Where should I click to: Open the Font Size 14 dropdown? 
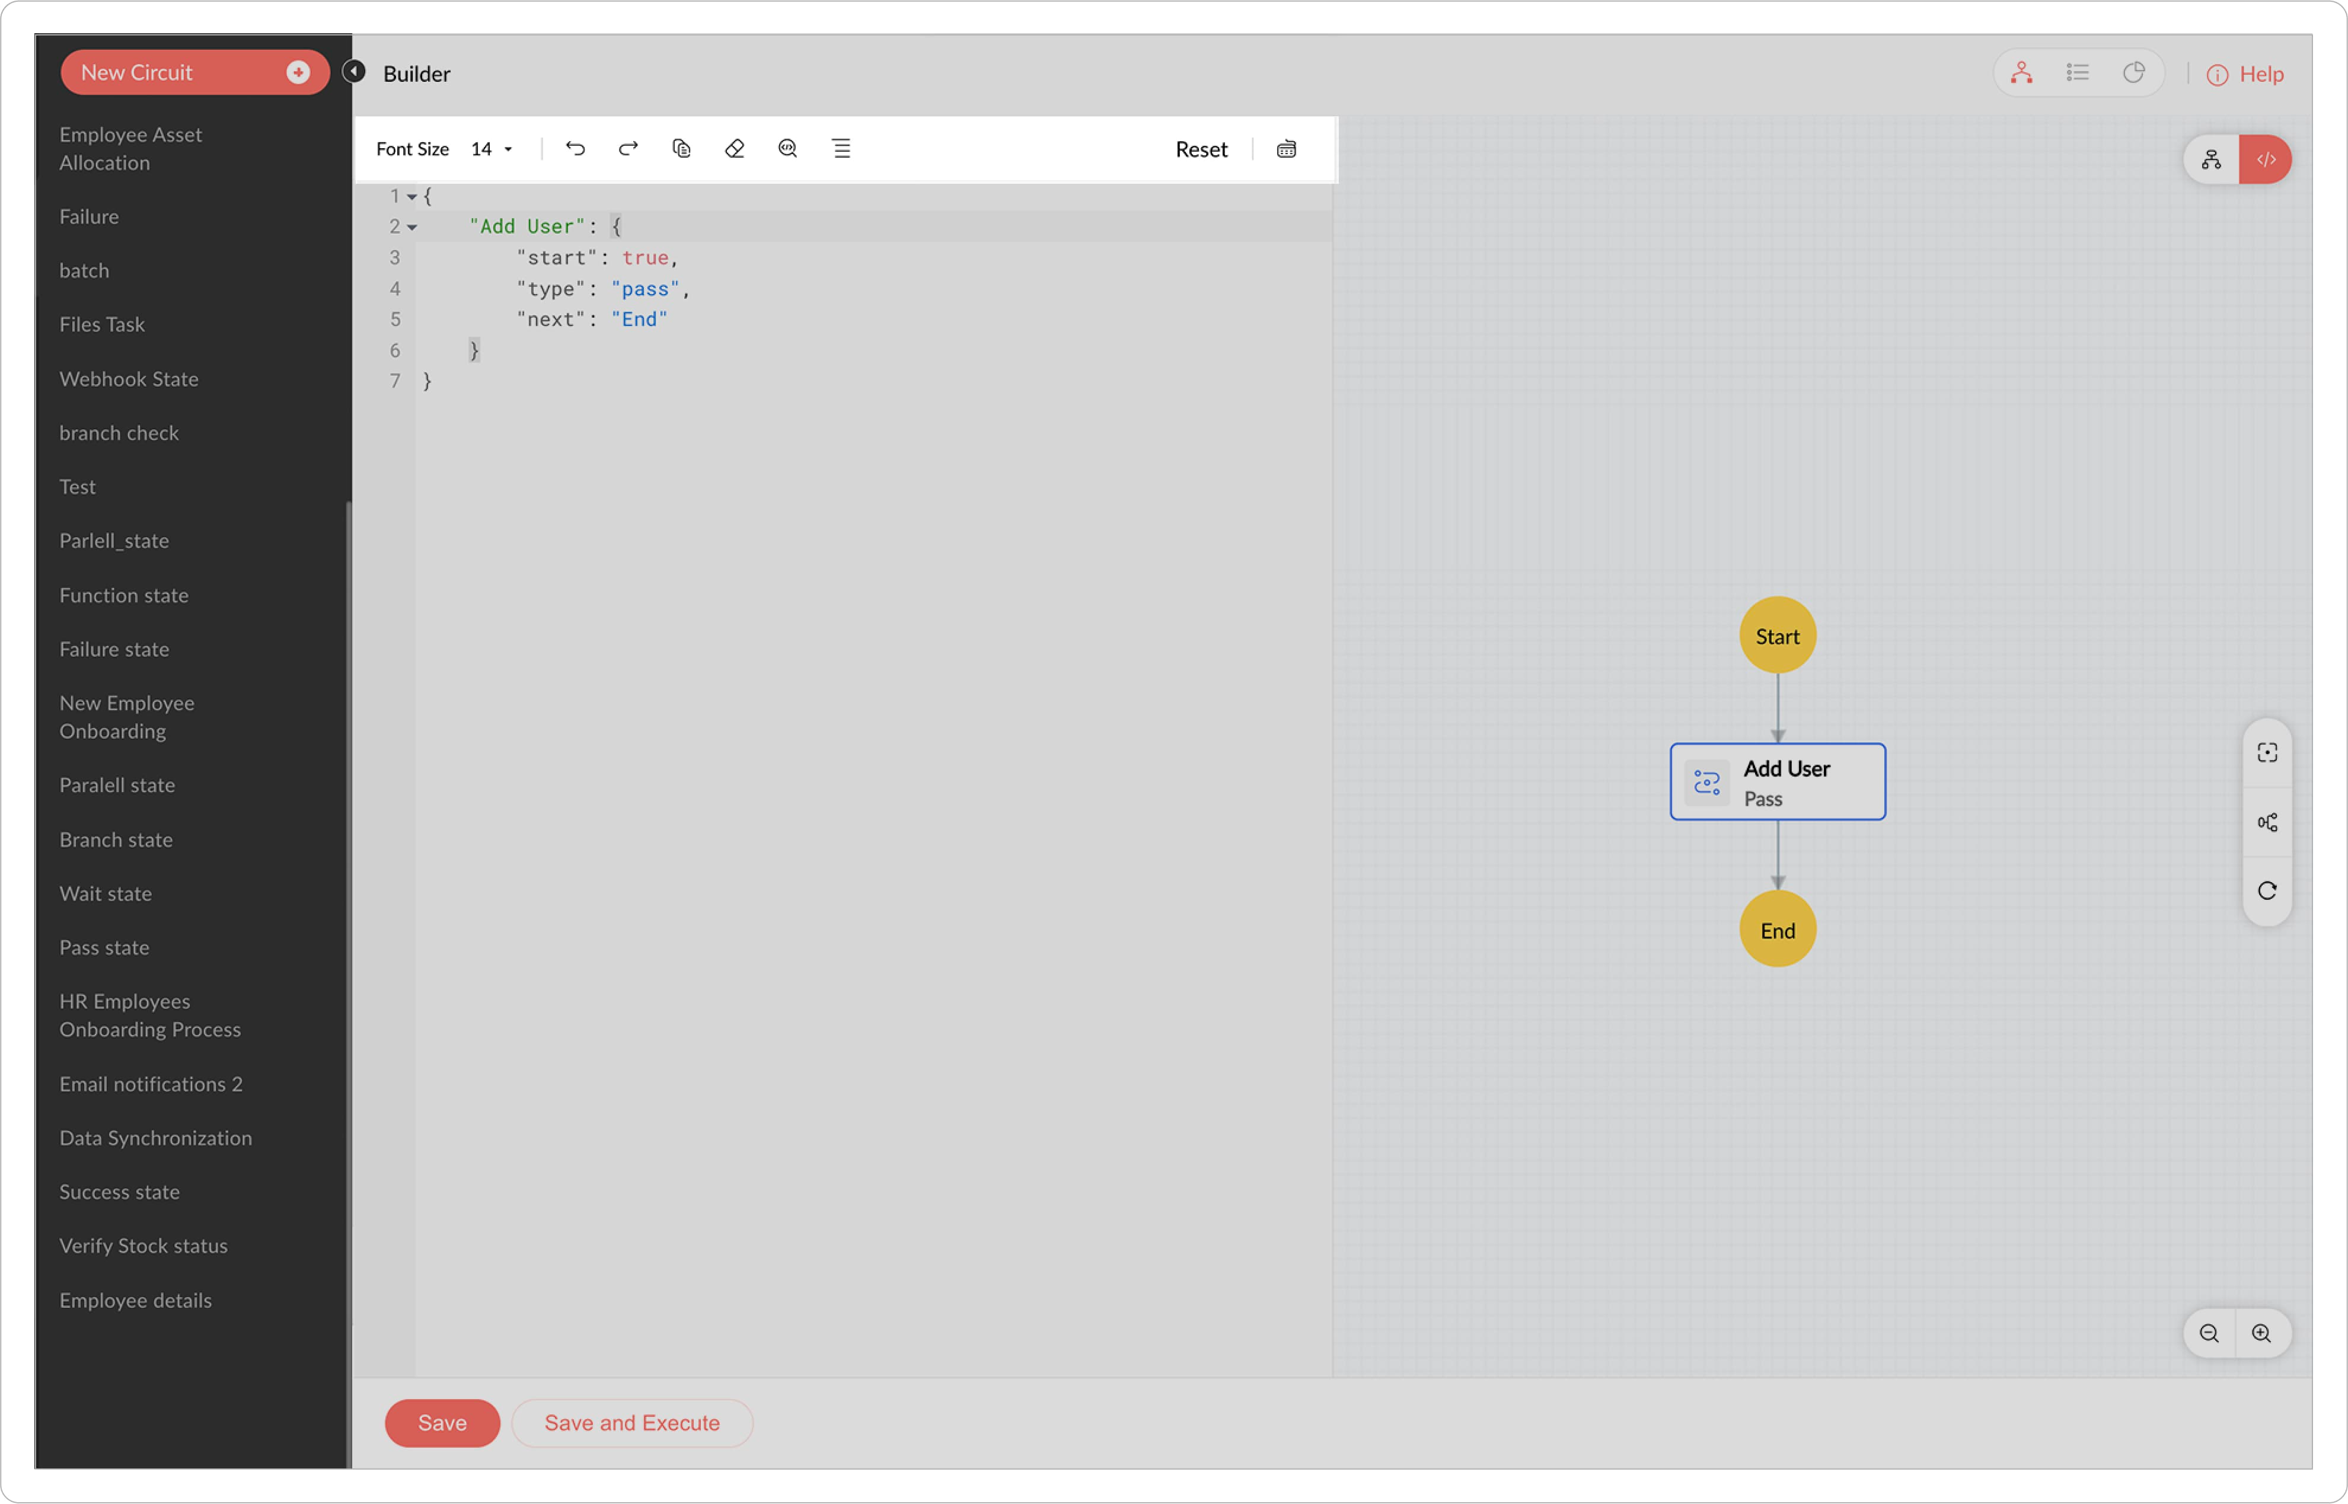492,149
